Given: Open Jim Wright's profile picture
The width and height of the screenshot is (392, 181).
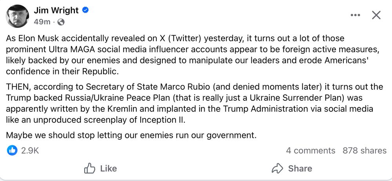Looking at the screenshot, I should [17, 16].
